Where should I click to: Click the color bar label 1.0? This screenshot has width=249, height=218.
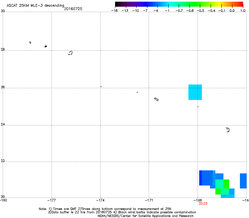coord(243,11)
